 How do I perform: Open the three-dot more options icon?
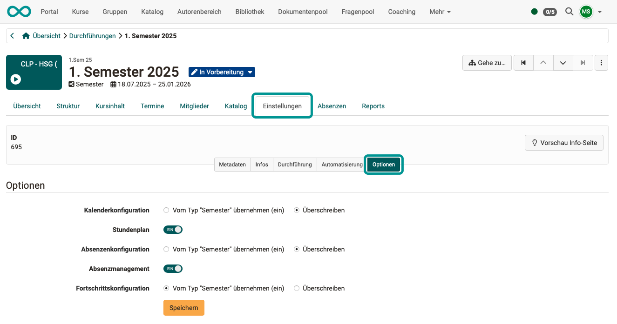tap(601, 62)
